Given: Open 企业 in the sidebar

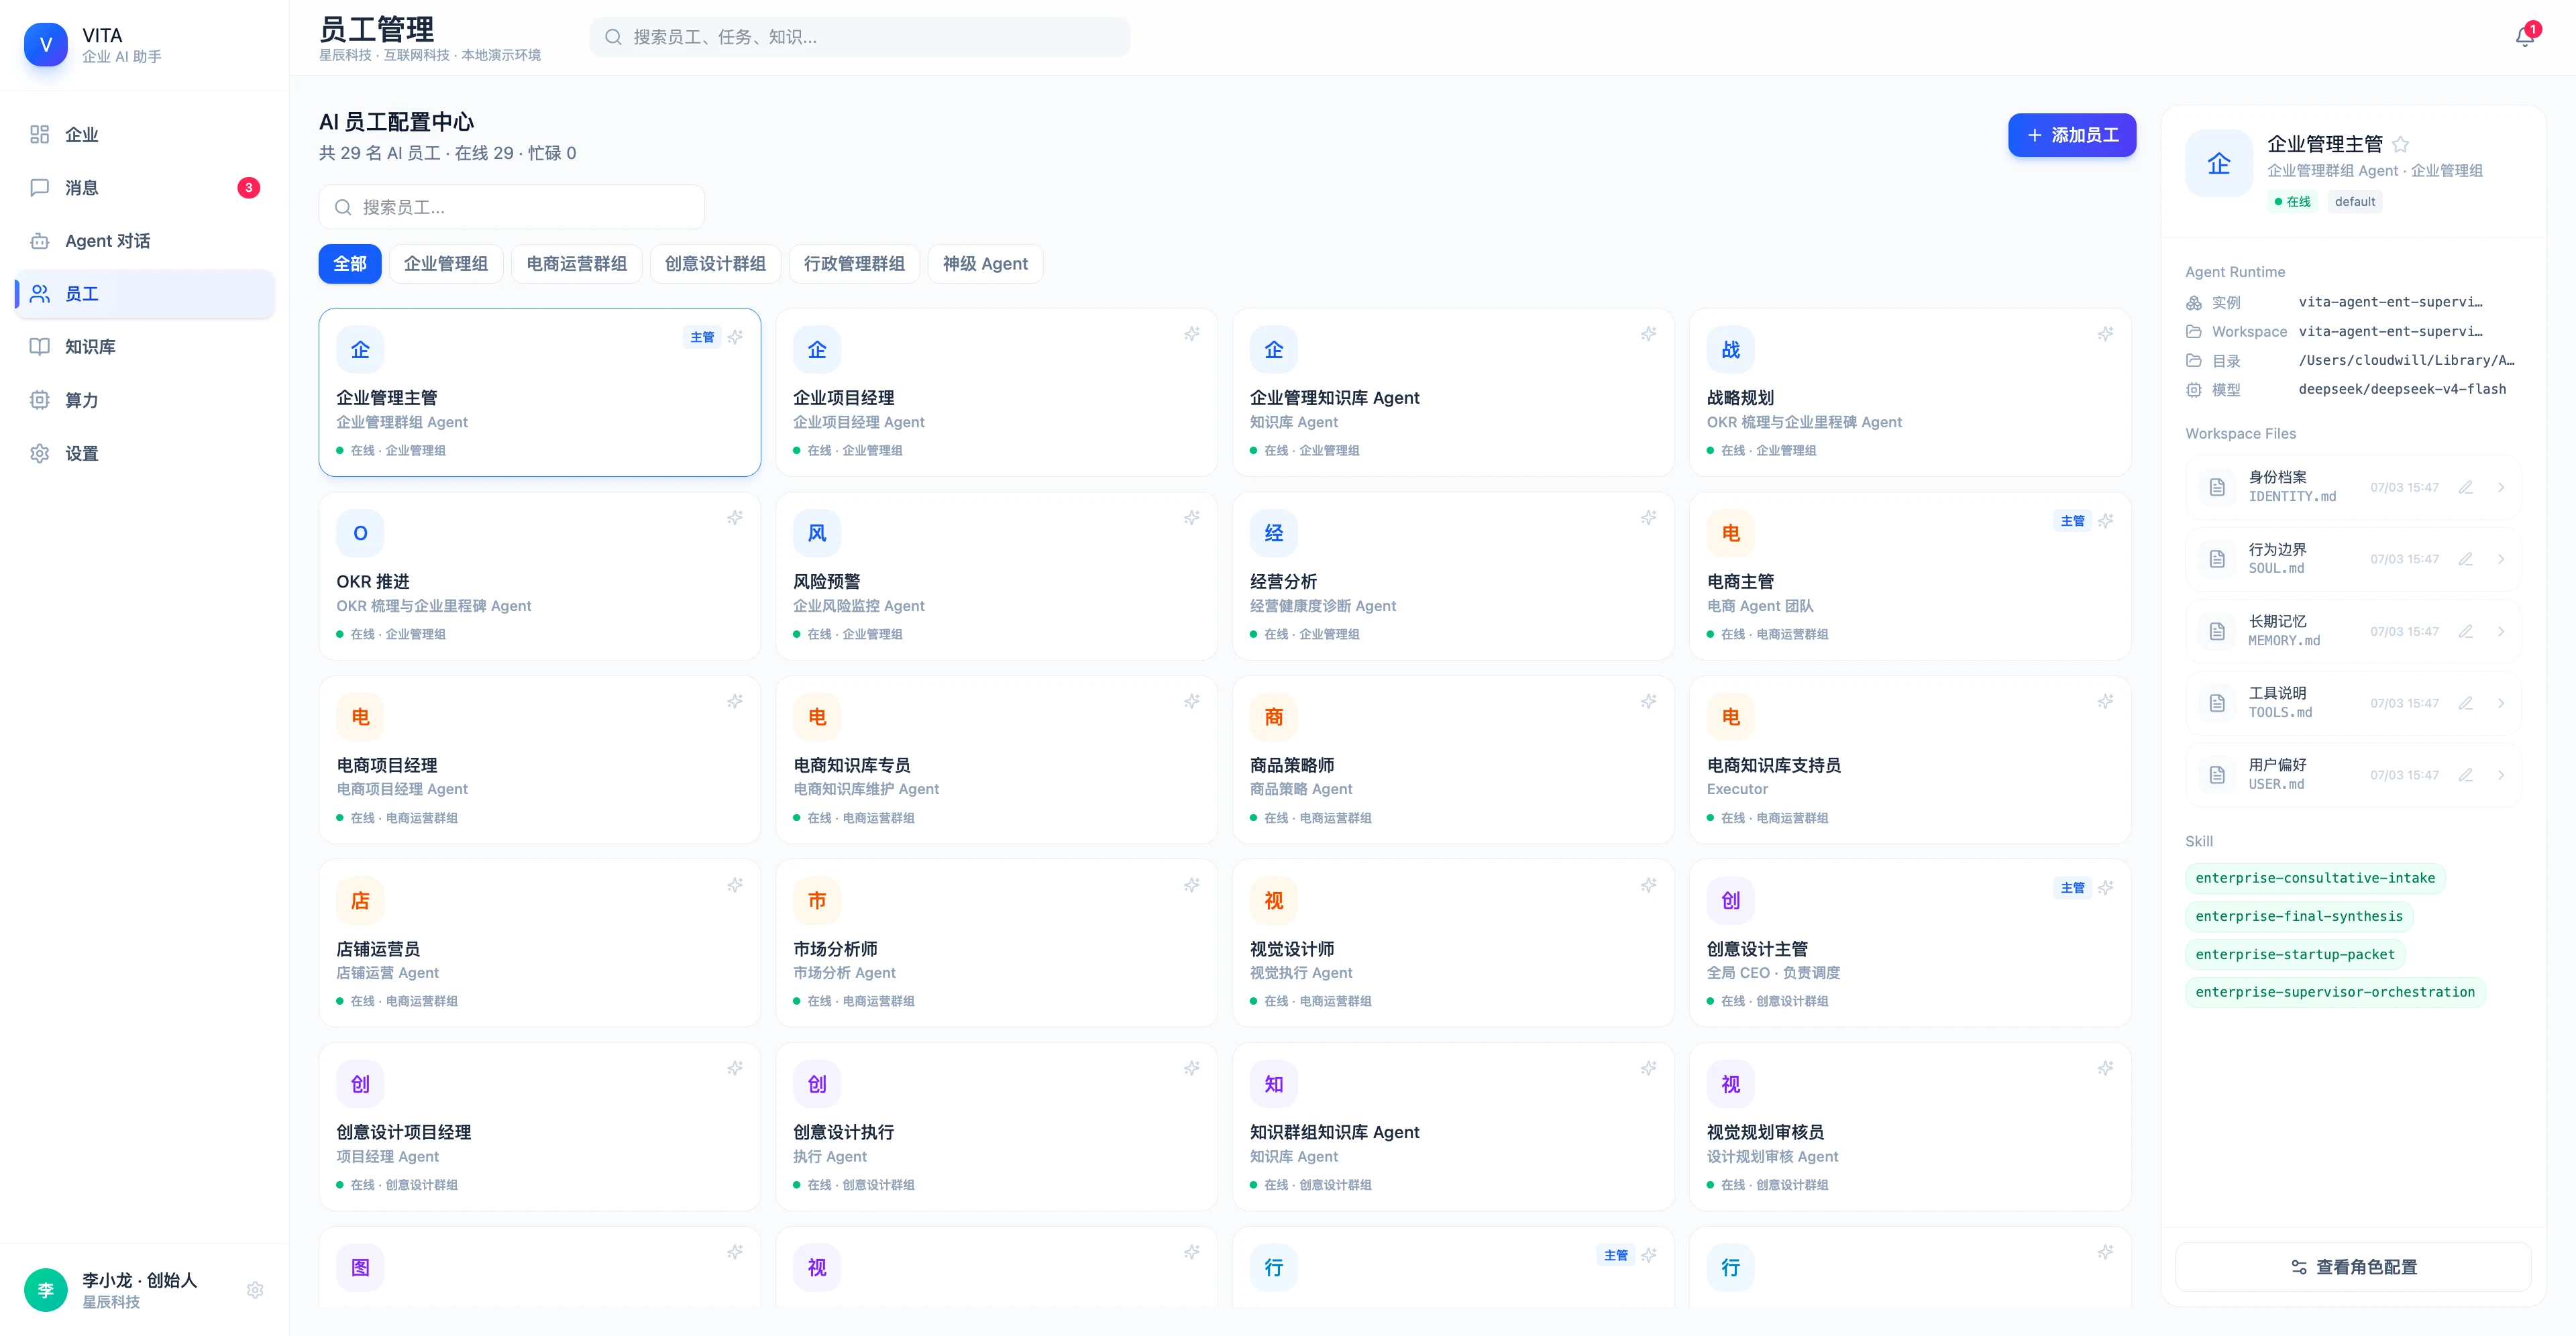Looking at the screenshot, I should coord(145,135).
